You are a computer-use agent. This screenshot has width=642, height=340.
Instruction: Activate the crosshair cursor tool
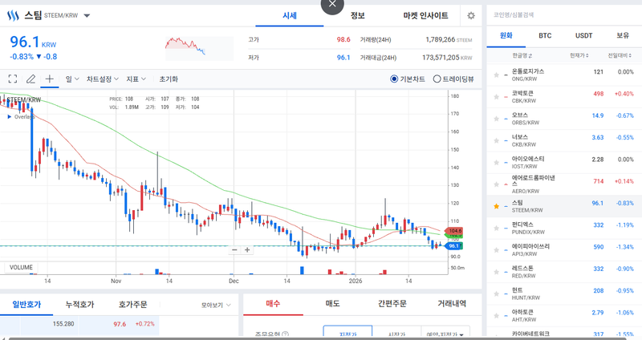coord(50,79)
